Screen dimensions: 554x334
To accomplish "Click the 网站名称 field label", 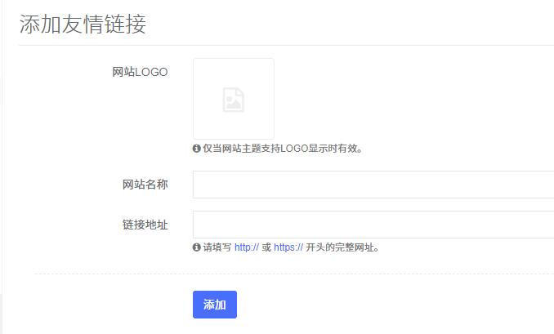I will point(145,185).
